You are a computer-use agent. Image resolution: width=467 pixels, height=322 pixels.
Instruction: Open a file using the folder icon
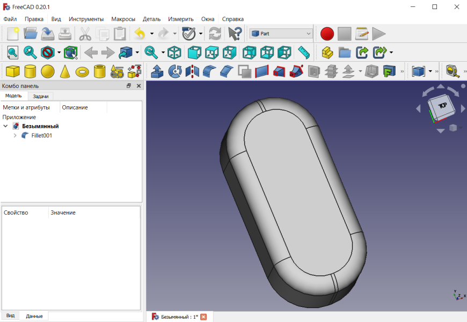[x=30, y=34]
